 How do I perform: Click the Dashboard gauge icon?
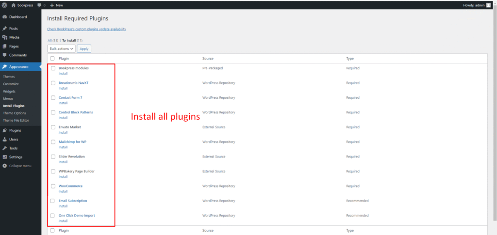point(5,17)
